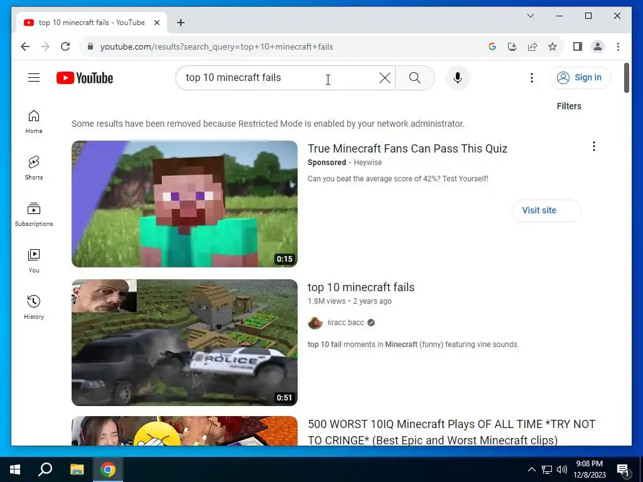The width and height of the screenshot is (643, 482).
Task: Open Chrome's three-dot menu
Action: coord(618,46)
